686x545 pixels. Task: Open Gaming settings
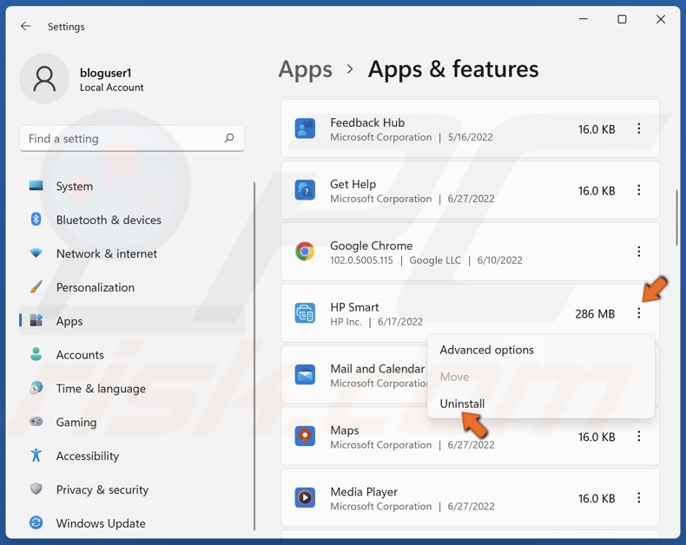click(132, 422)
